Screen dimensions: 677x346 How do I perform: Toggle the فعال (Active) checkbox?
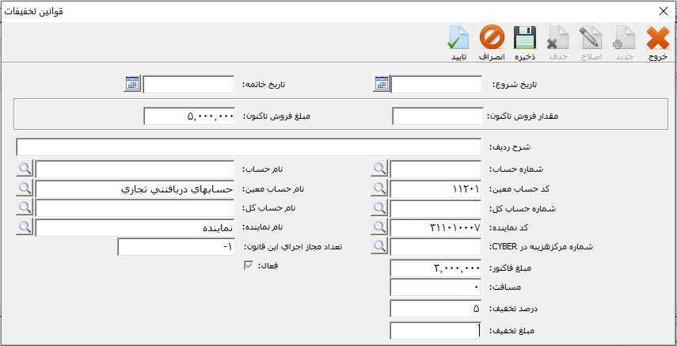point(249,267)
